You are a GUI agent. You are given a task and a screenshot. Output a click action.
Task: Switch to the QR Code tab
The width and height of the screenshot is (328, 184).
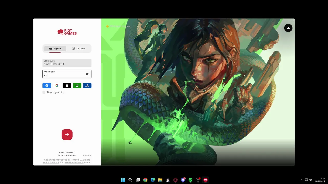pyautogui.click(x=79, y=49)
